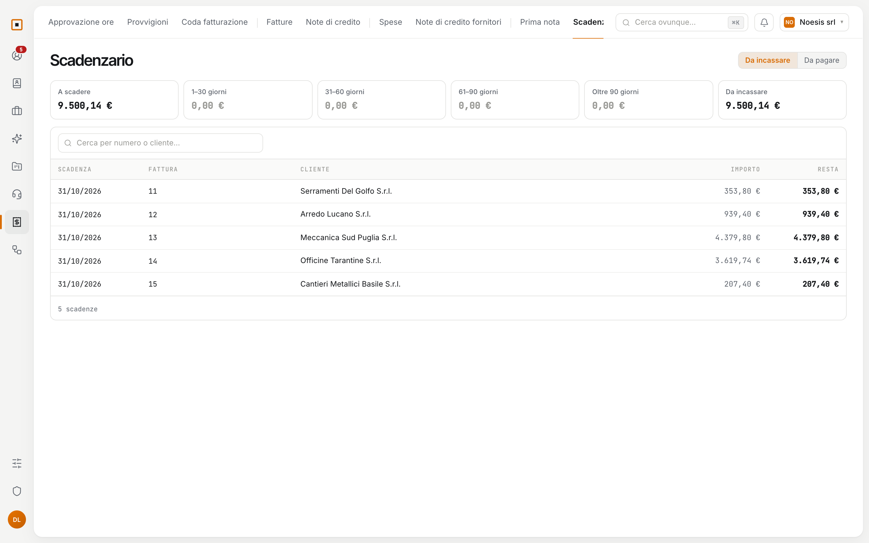Screen dimensions: 869x543
Task: Open the briefcase sidebar icon
Action: click(x=17, y=111)
